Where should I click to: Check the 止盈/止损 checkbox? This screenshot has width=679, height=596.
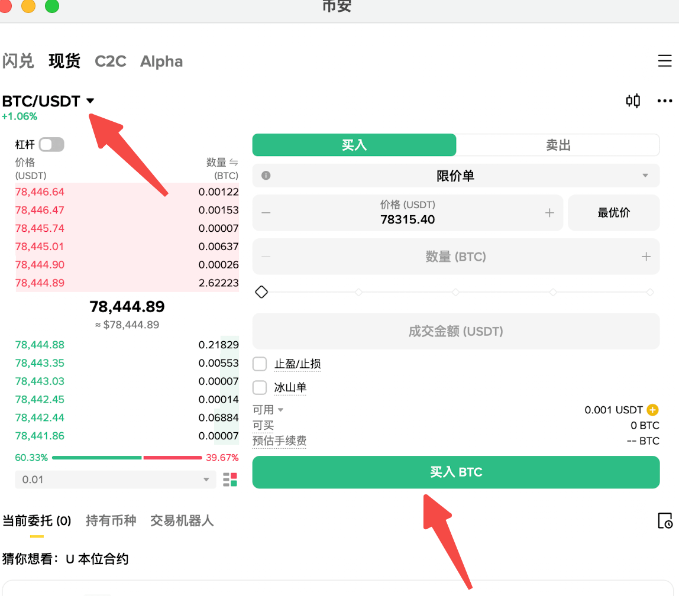click(x=260, y=364)
